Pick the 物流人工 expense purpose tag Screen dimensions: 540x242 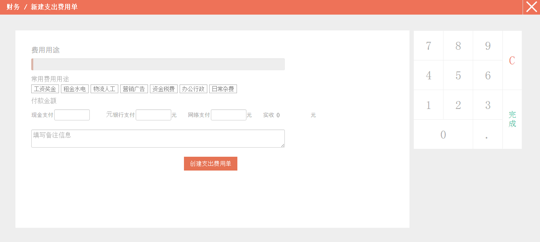point(104,89)
